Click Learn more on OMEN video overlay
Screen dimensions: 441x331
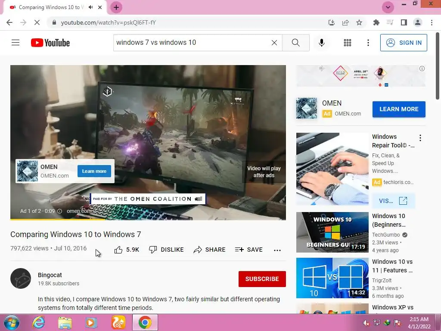coord(94,171)
